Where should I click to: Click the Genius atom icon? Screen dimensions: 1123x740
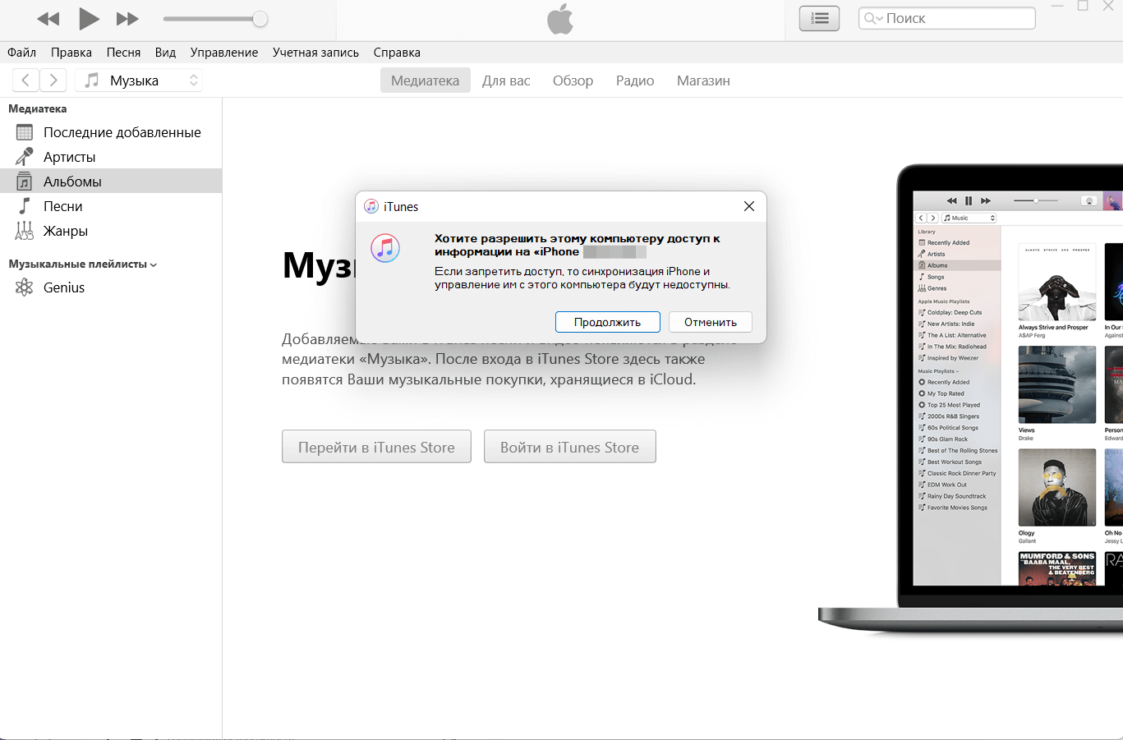click(x=23, y=287)
